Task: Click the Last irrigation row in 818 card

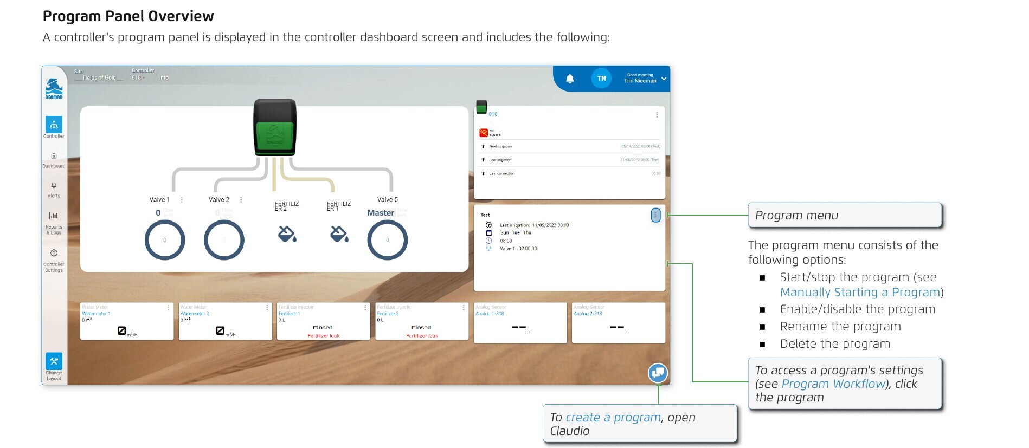Action: [570, 160]
